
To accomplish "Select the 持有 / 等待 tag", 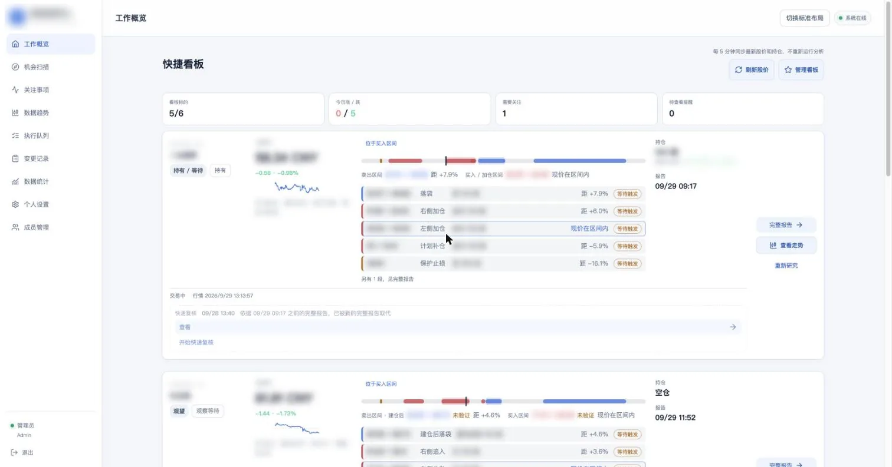I will 188,171.
